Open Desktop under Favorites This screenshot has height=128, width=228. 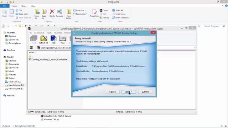[10, 36]
